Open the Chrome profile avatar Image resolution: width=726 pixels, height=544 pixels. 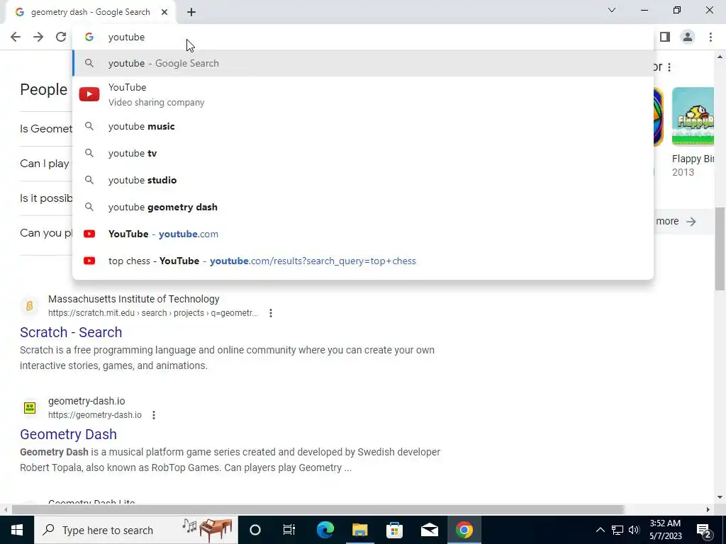pyautogui.click(x=688, y=37)
